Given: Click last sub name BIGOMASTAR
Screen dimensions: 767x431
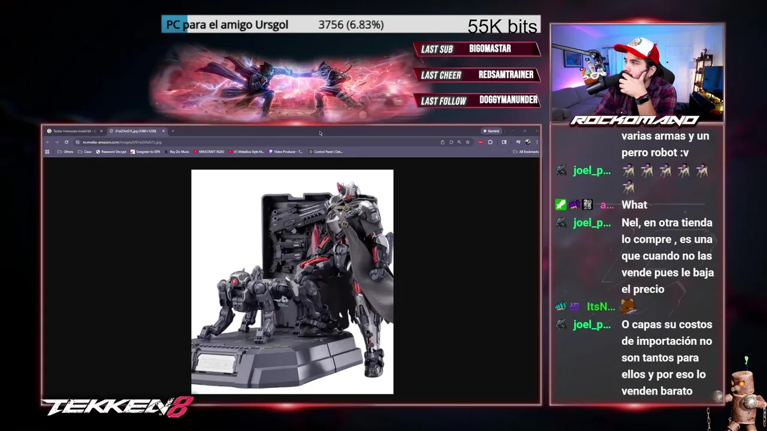Looking at the screenshot, I should [x=490, y=49].
